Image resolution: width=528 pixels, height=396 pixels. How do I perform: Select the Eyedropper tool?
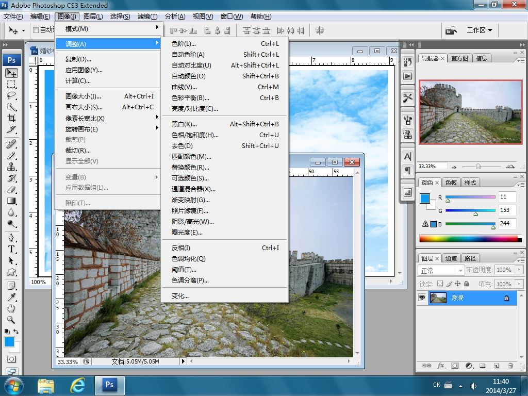coord(11,297)
